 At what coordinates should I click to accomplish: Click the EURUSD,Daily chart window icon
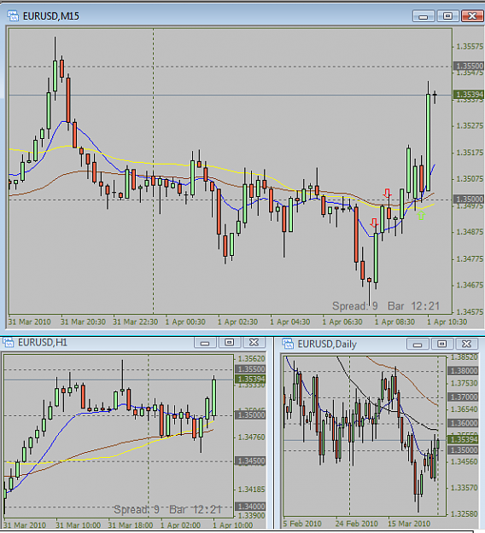(x=288, y=344)
